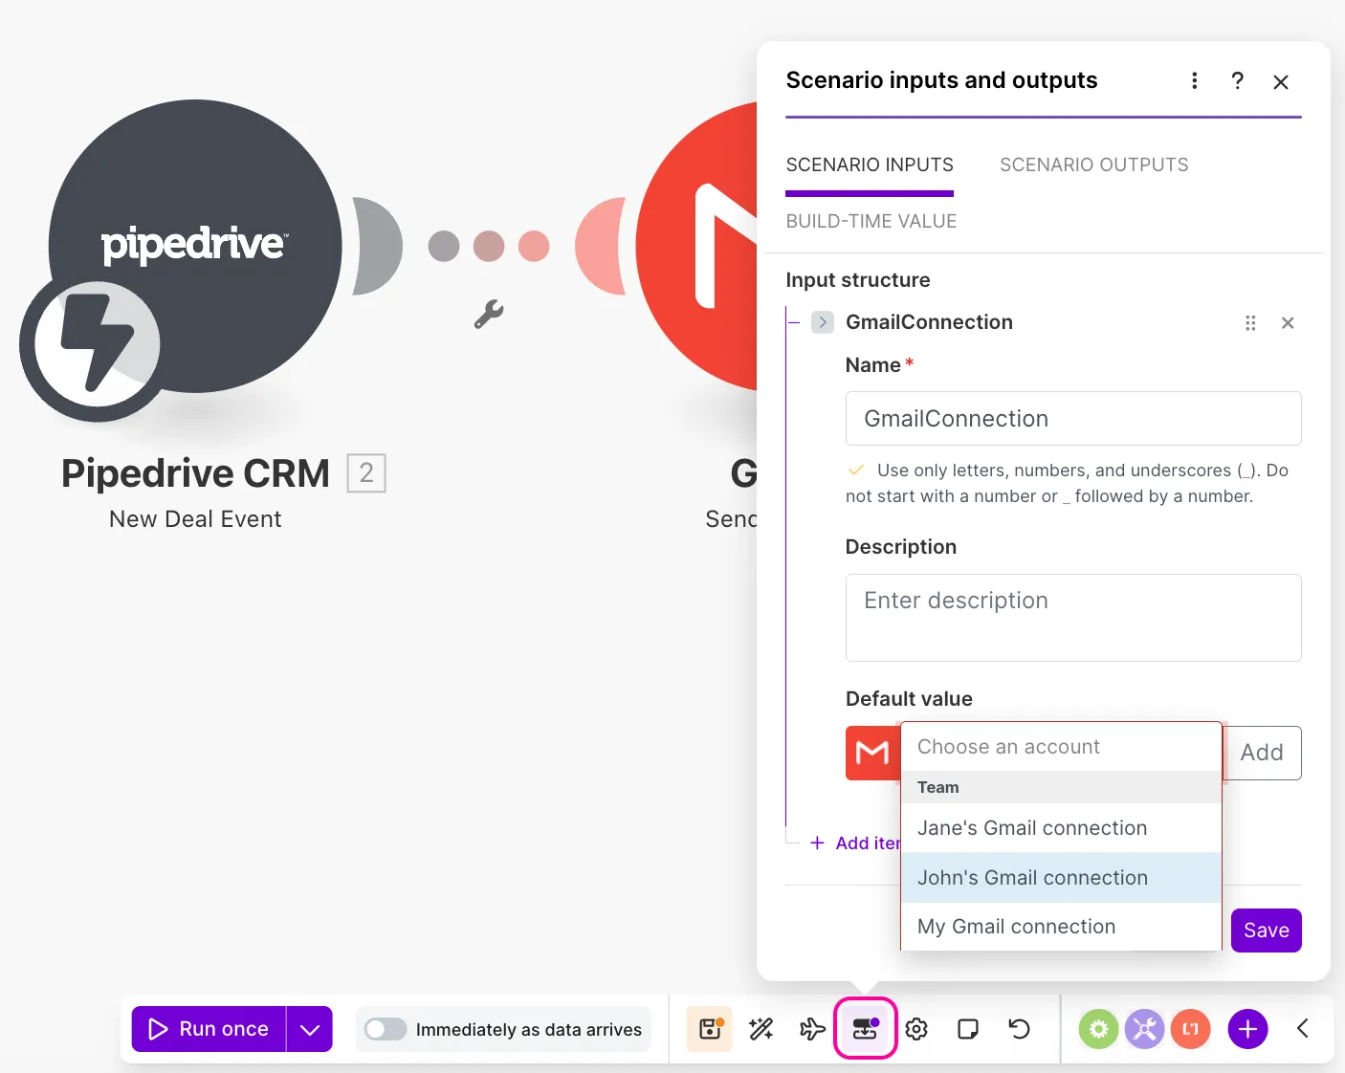Open the panel's three-dot options menu

pos(1194,81)
